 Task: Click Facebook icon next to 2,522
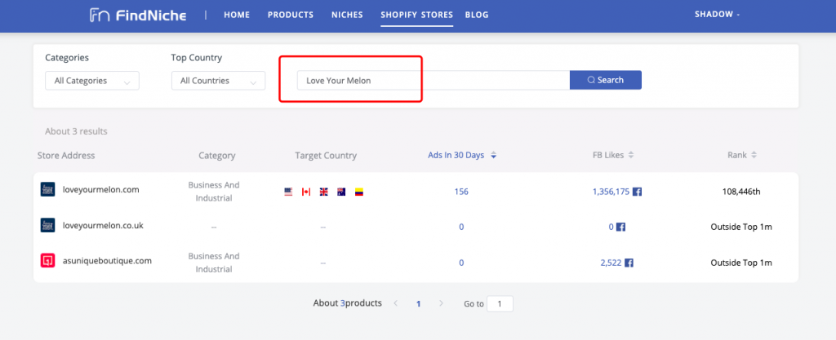[629, 263]
